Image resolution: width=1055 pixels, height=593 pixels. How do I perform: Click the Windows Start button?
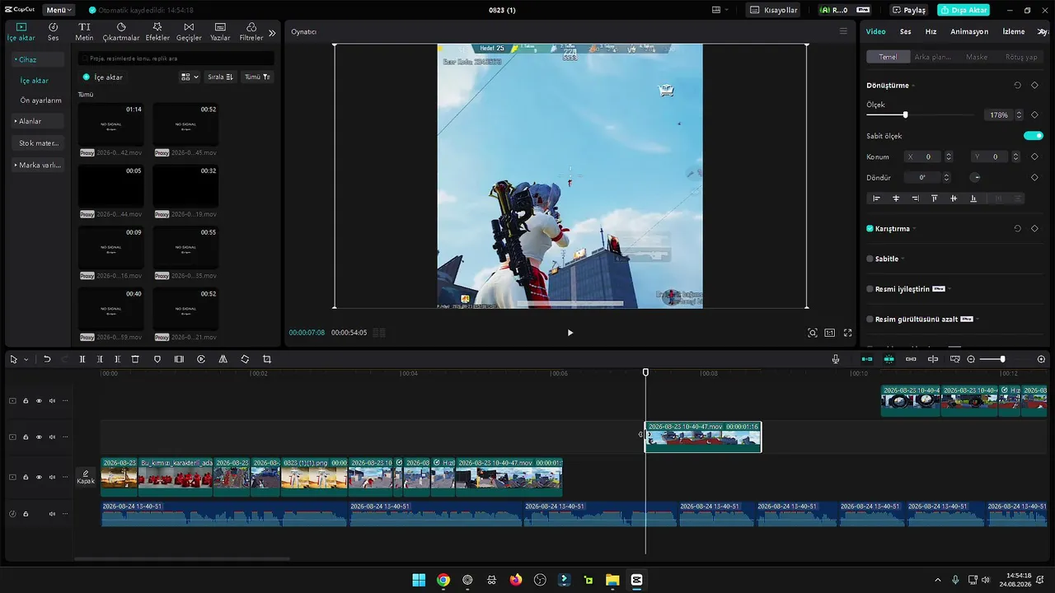tap(419, 580)
